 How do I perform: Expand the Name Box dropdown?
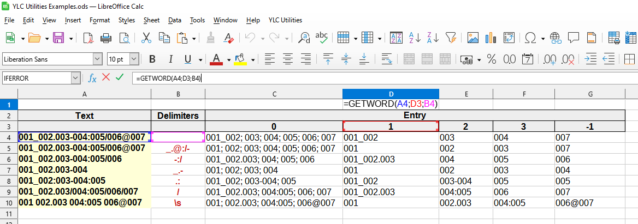(76, 78)
